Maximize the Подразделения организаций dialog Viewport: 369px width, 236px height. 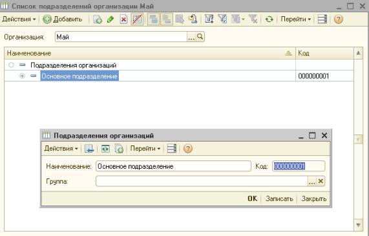pos(312,135)
